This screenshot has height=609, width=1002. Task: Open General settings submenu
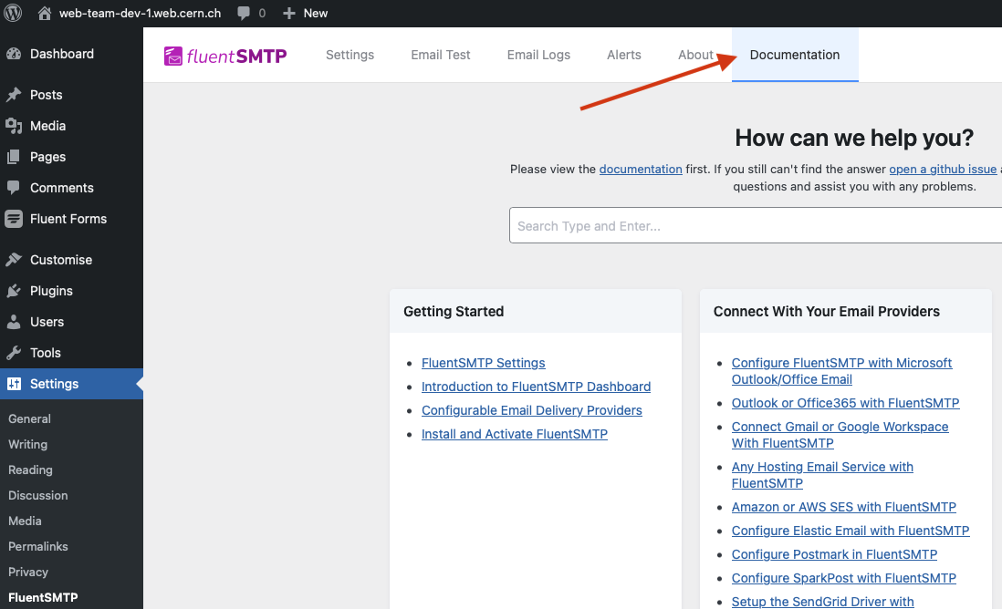29,418
